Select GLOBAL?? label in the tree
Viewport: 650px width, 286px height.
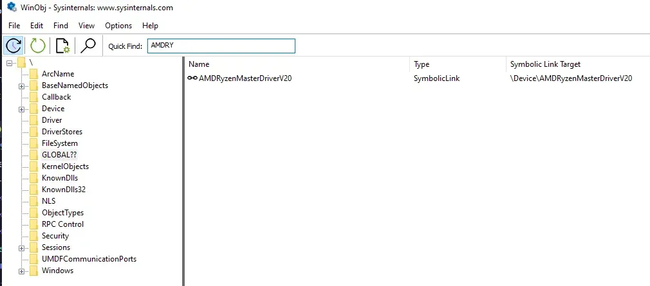tap(59, 155)
